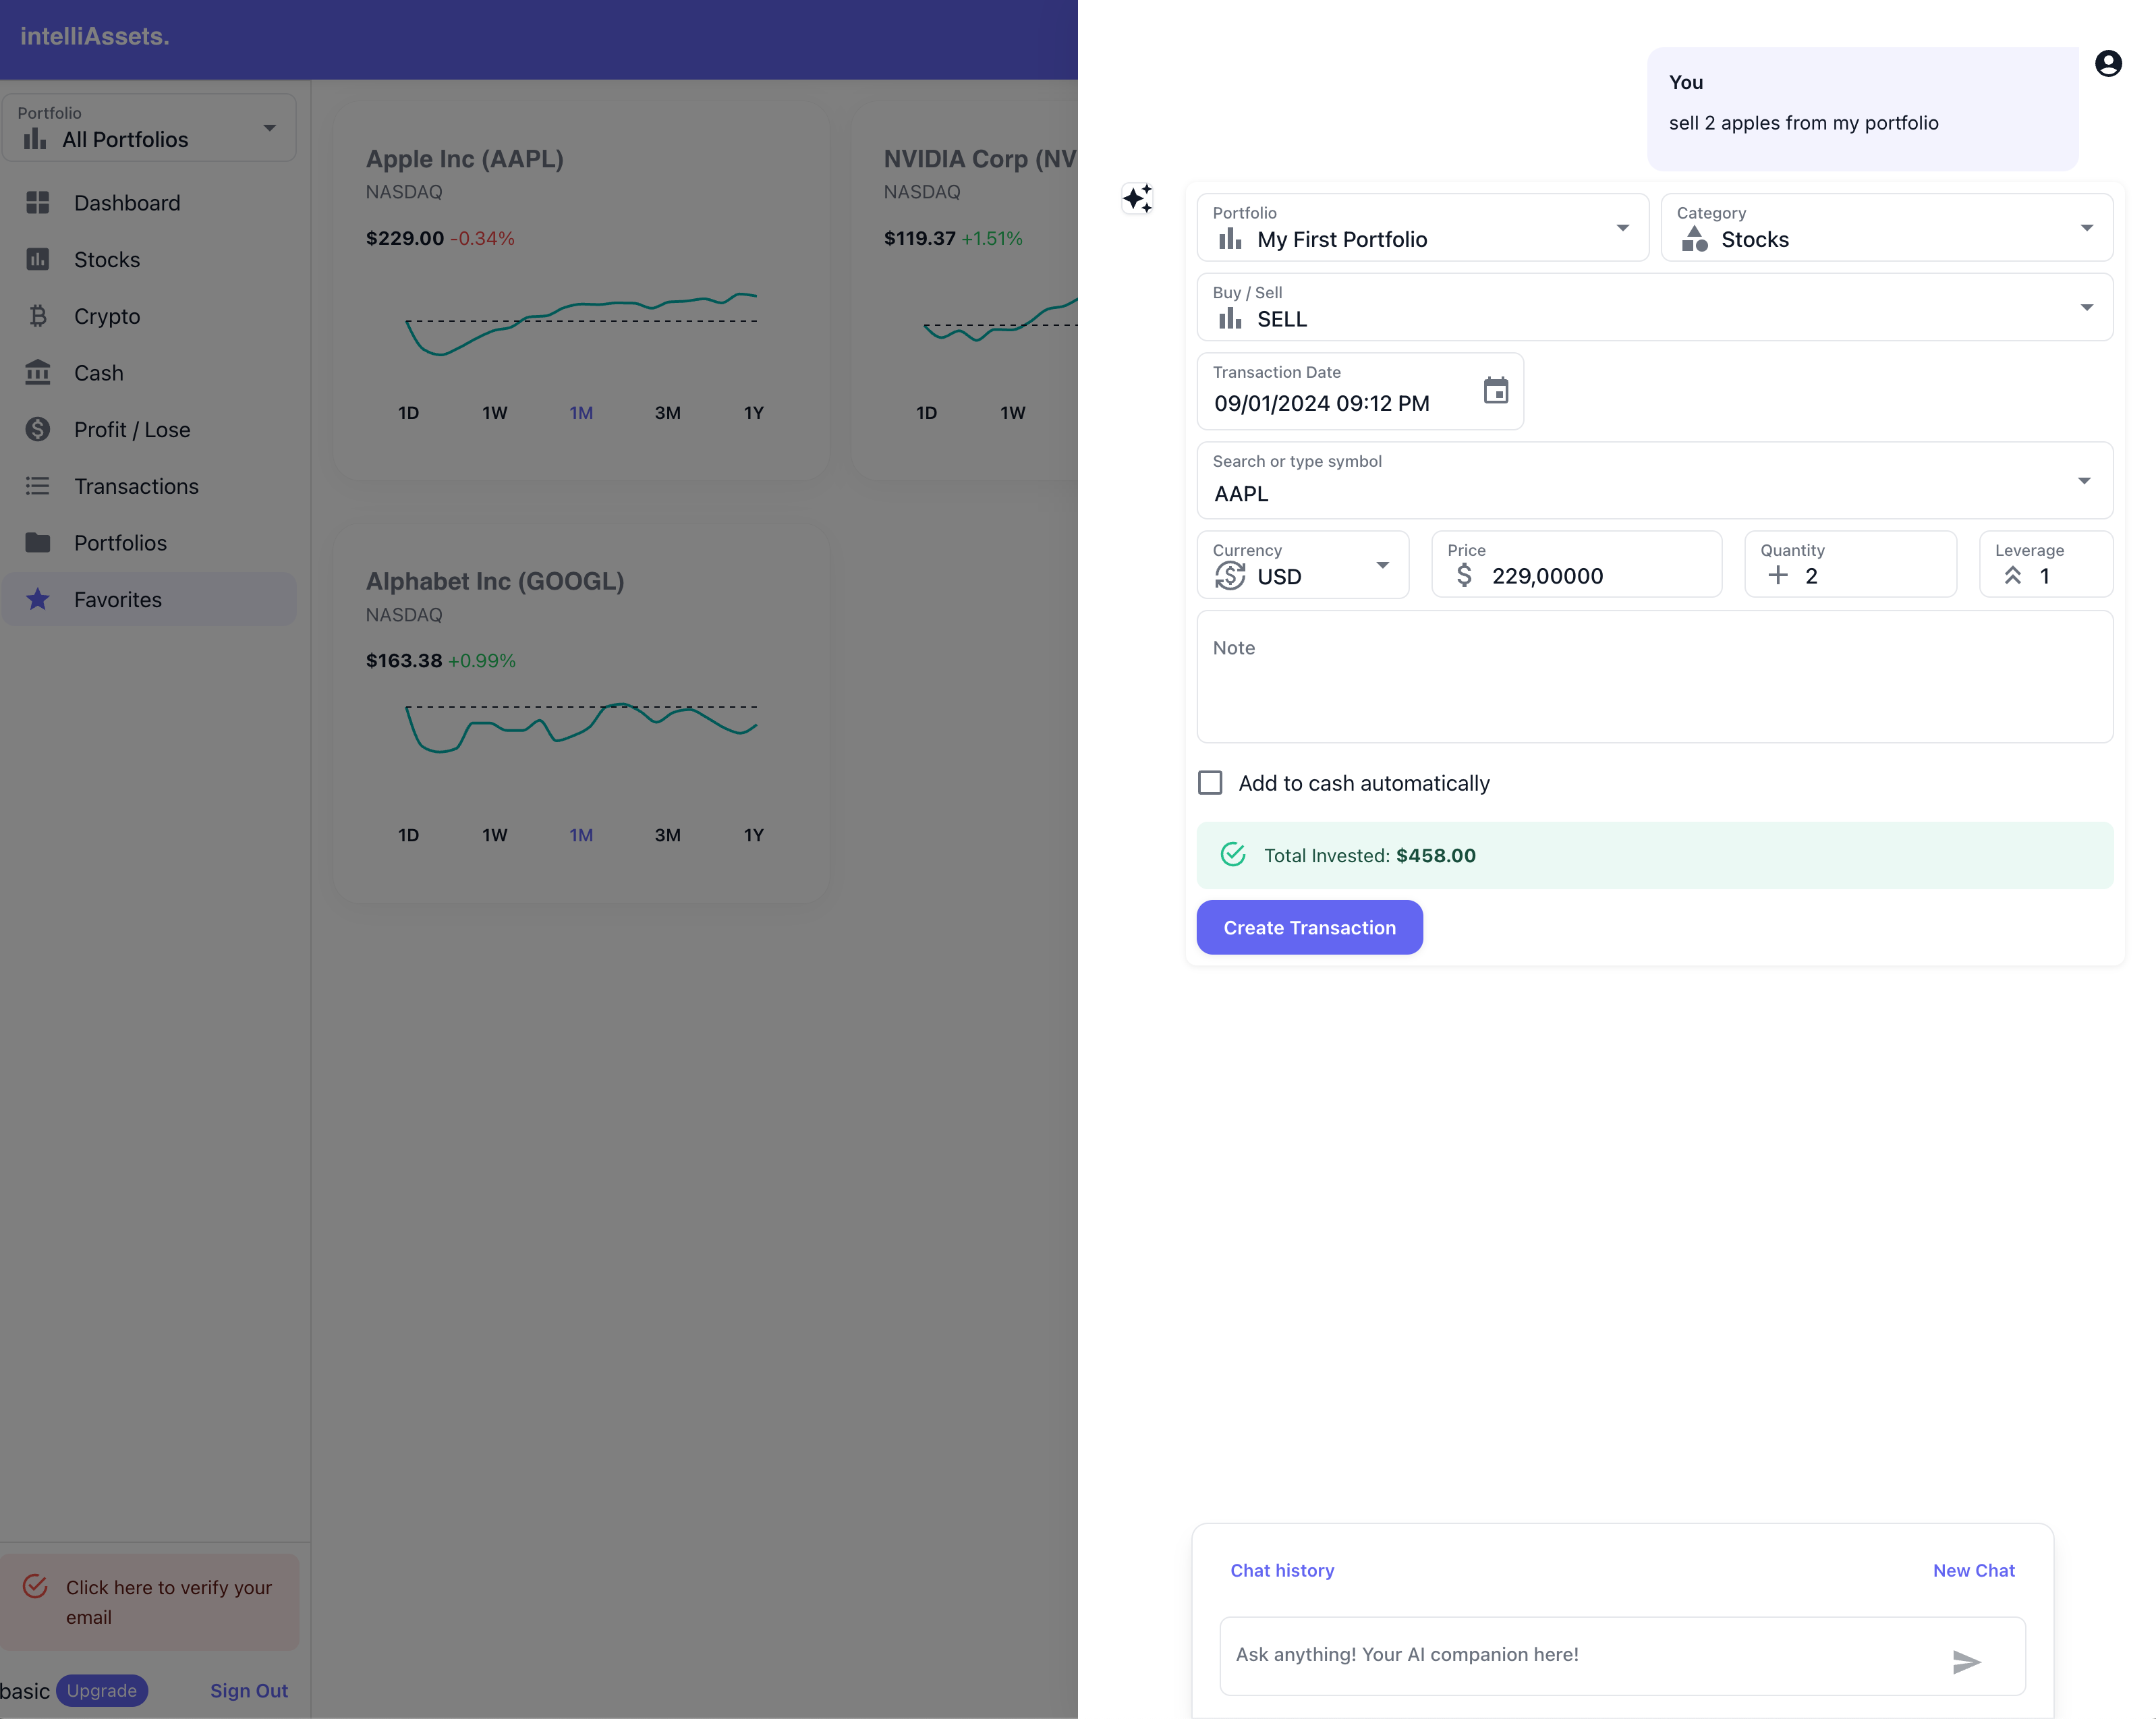
Task: Click the Note text area
Action: [1654, 677]
